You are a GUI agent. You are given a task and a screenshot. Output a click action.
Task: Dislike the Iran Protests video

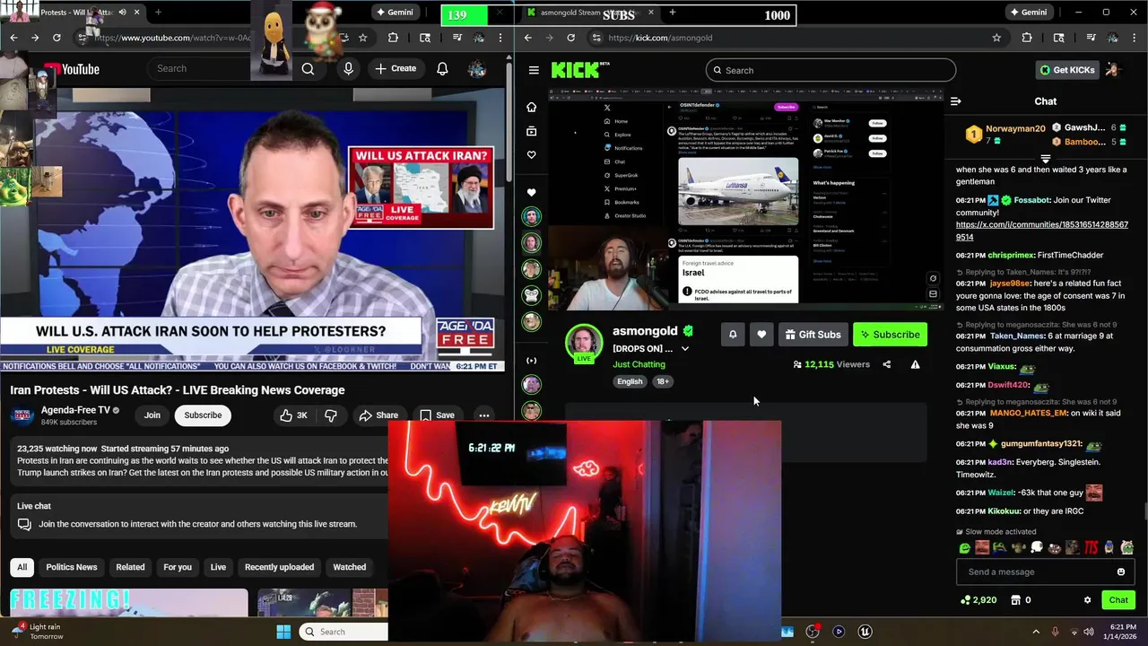331,415
